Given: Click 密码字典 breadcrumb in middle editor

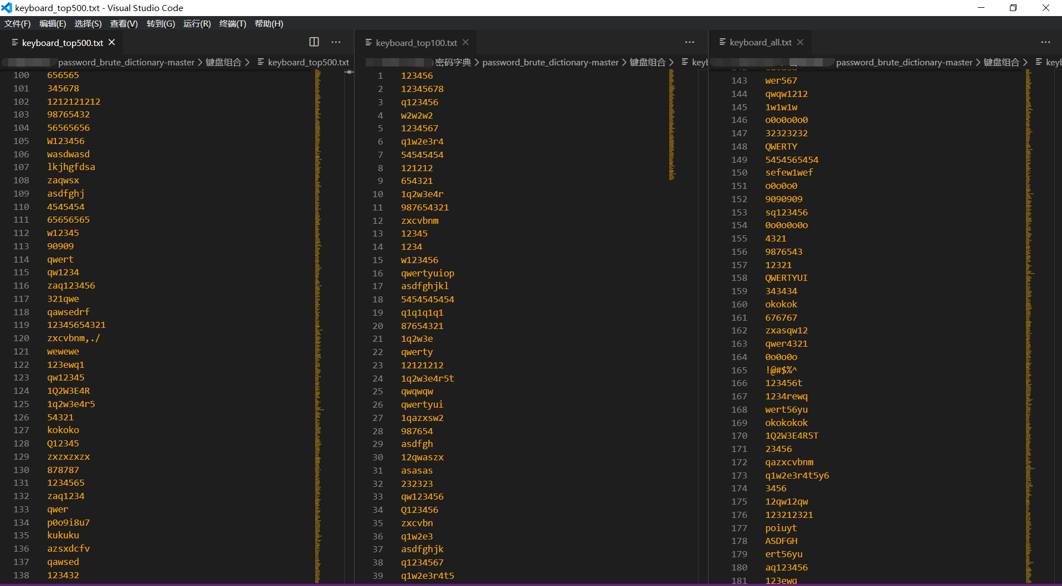Looking at the screenshot, I should pos(453,63).
